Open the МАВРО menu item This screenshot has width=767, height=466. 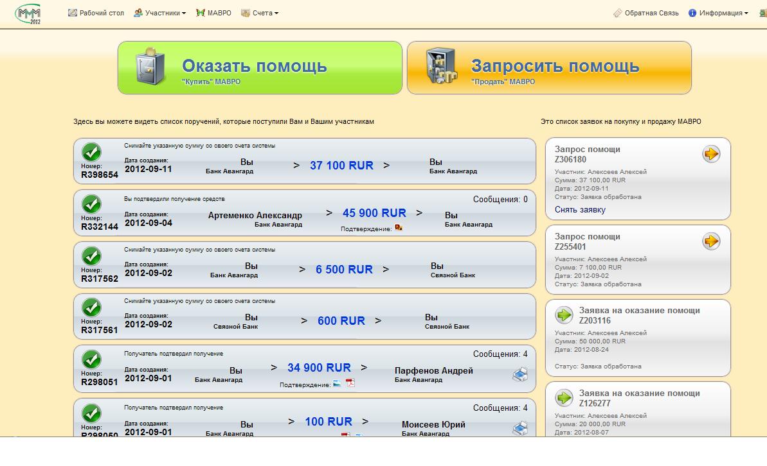click(x=213, y=13)
